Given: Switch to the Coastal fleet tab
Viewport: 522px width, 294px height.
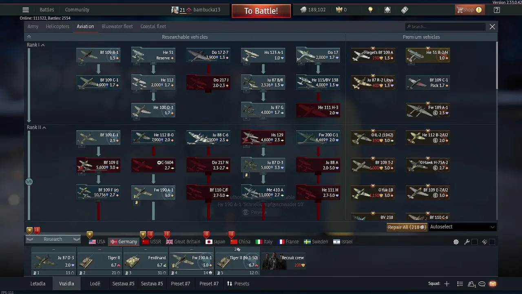Looking at the screenshot, I should coord(153,27).
